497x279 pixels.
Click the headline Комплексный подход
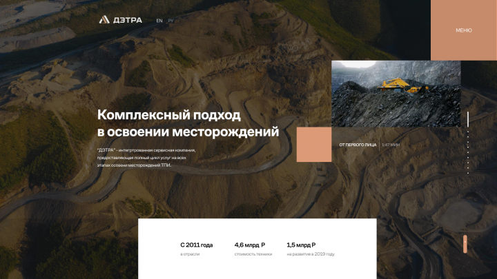click(168, 115)
